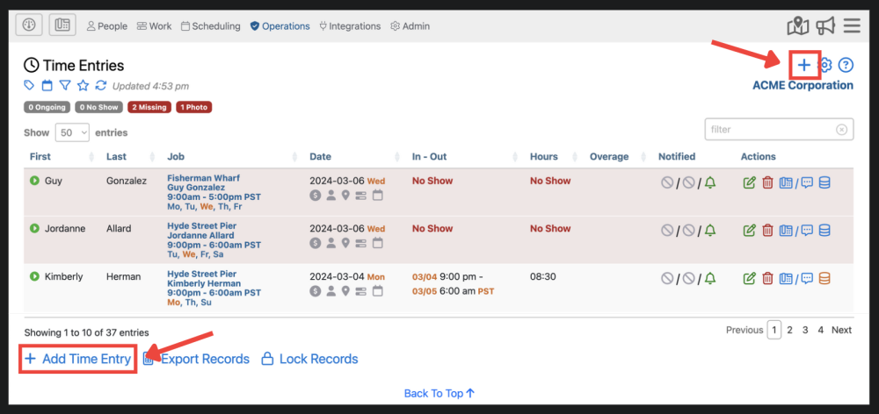Open the funnel filter icon under Time Entries

[65, 85]
